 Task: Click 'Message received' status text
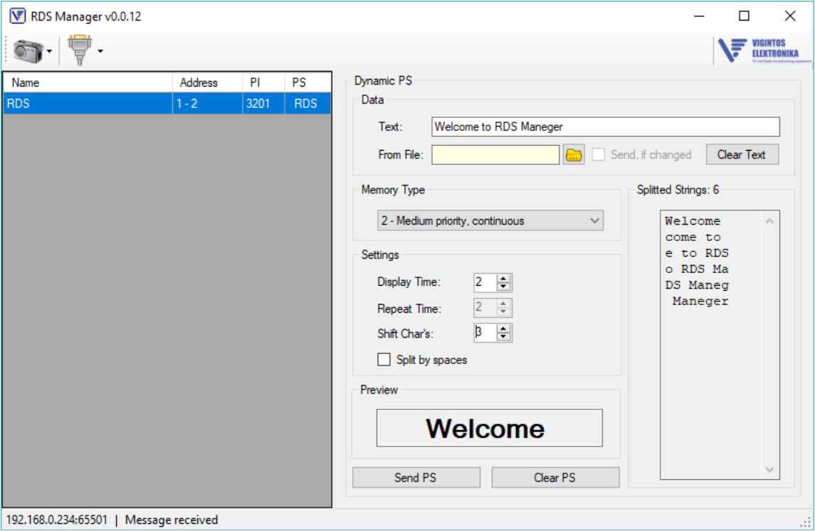point(172,520)
